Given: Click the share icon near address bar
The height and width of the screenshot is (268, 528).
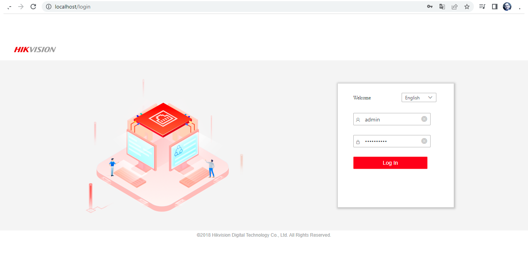Looking at the screenshot, I should tap(455, 7).
